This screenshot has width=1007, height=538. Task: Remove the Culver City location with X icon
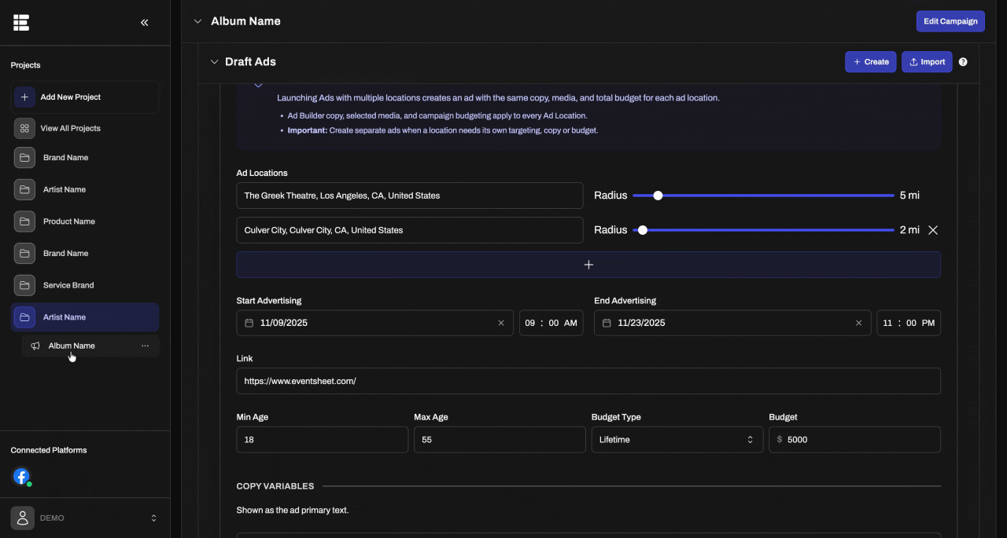933,230
